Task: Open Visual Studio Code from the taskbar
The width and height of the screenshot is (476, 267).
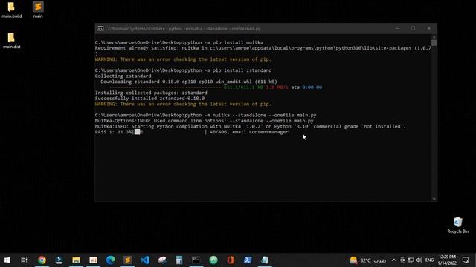Action: (x=145, y=260)
